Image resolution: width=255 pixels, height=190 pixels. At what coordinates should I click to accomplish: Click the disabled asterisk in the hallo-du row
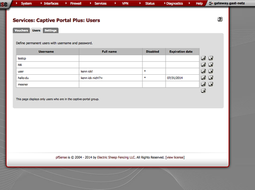point(145,77)
